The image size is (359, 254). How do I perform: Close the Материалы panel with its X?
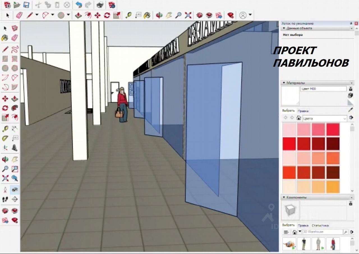(x=351, y=83)
